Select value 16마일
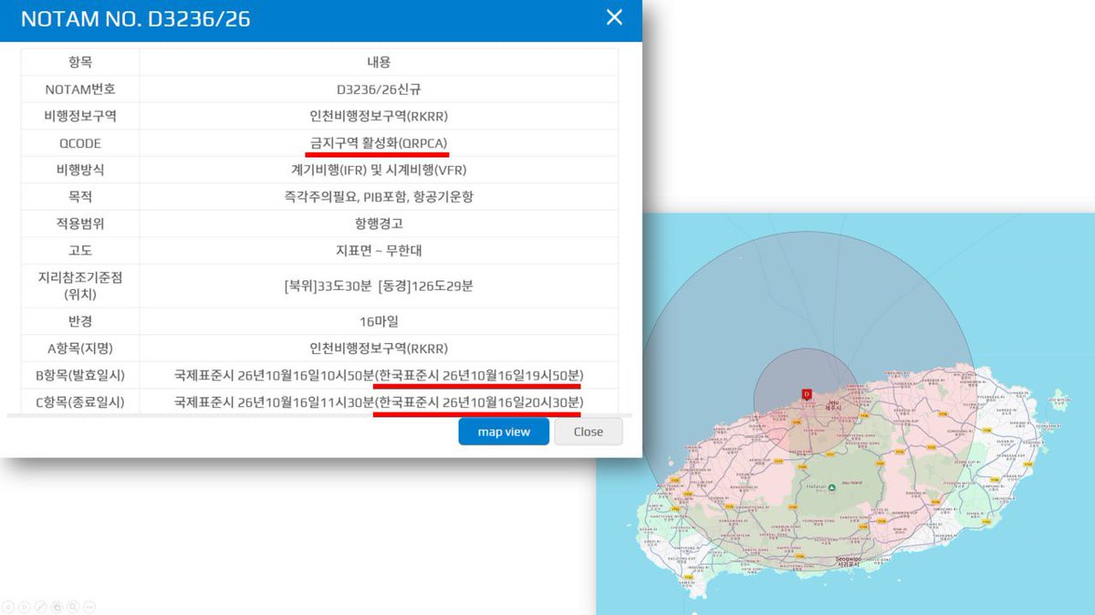 378,321
